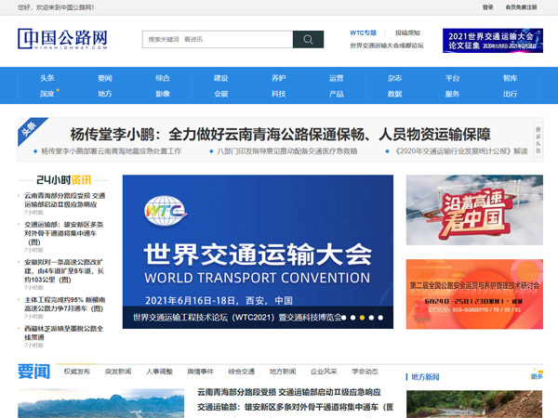This screenshot has width=558, height=418.
Task: Select 科技 in navigation bar
Action: [x=279, y=94]
